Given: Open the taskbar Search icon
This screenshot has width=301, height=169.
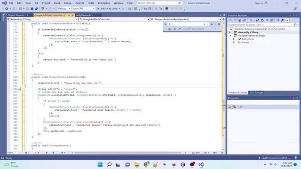Looking at the screenshot, I should (x=109, y=164).
